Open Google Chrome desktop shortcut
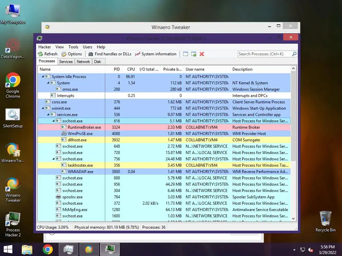Viewport: 342px width, 256px height. (13, 85)
